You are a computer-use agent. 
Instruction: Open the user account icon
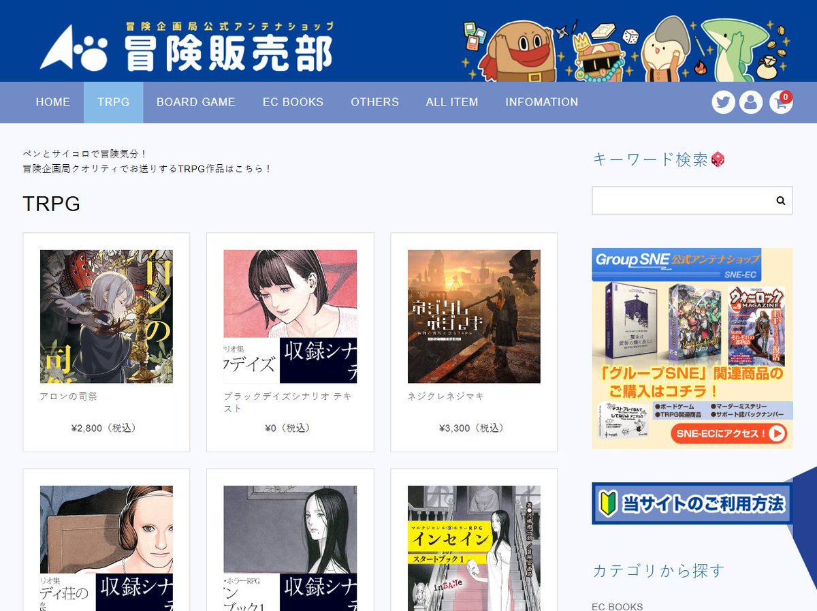point(751,102)
